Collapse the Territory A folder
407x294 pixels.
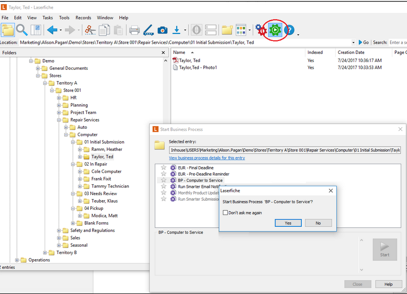(x=45, y=83)
